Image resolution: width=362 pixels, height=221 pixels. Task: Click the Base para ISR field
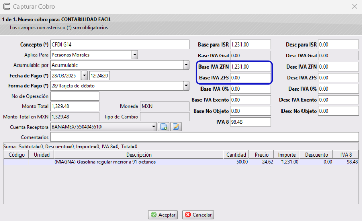click(250, 45)
